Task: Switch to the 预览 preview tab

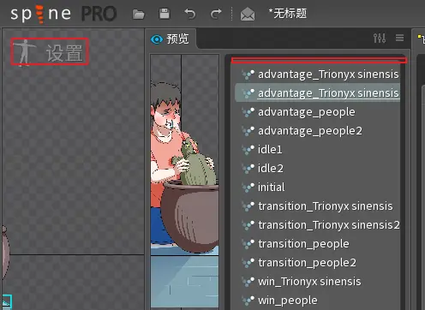Action: [171, 39]
